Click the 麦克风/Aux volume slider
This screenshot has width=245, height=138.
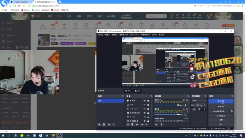click(x=167, y=105)
